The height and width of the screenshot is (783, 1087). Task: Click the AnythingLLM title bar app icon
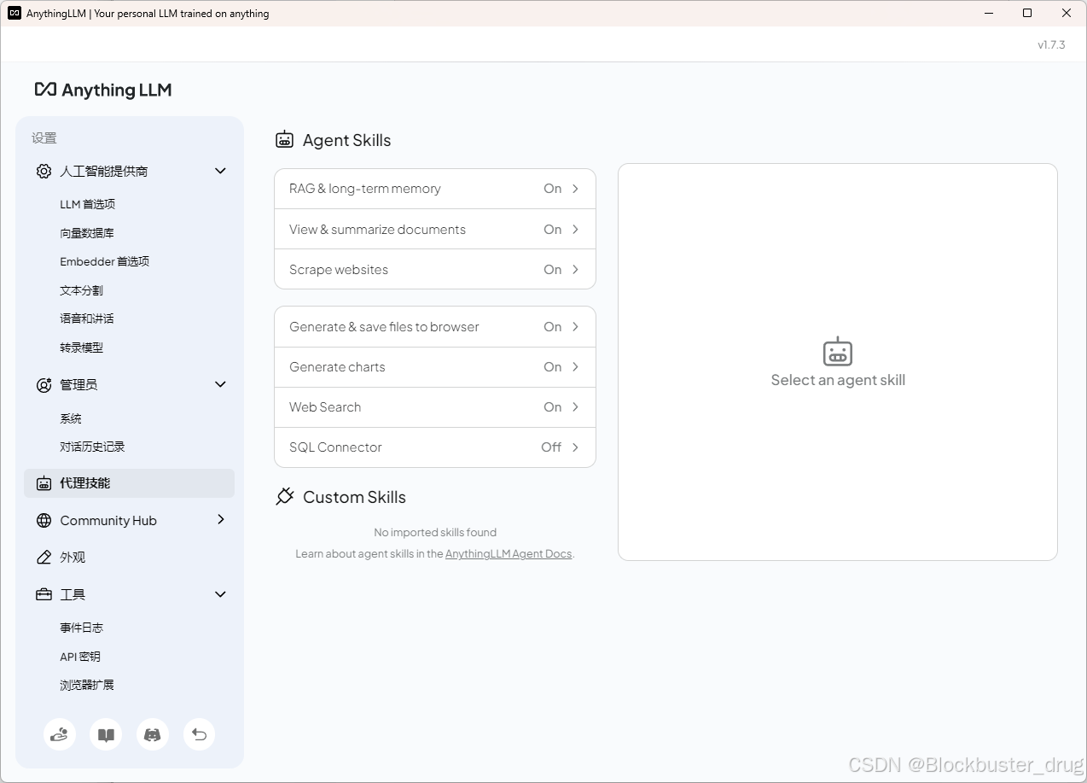tap(15, 13)
